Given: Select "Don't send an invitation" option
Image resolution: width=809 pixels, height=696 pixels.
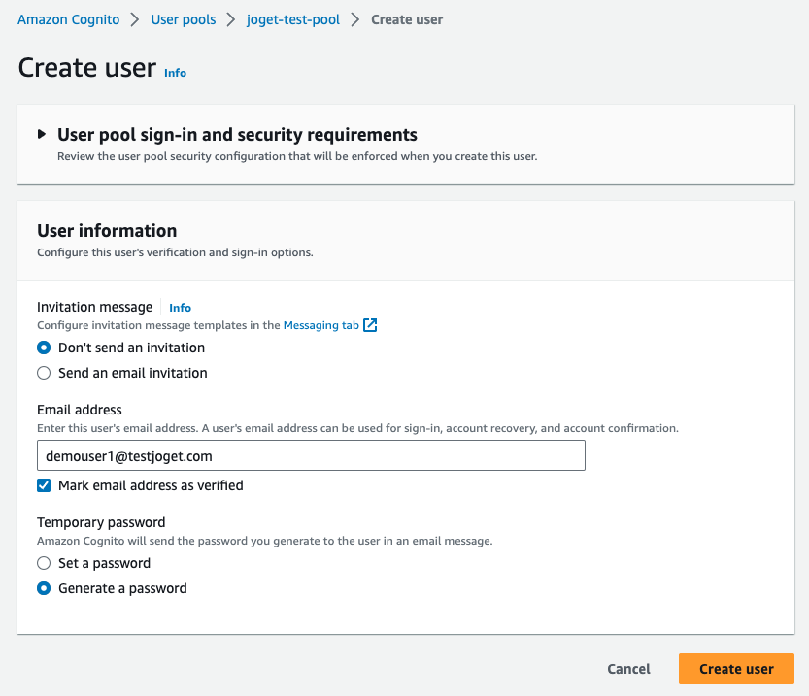Looking at the screenshot, I should point(44,348).
